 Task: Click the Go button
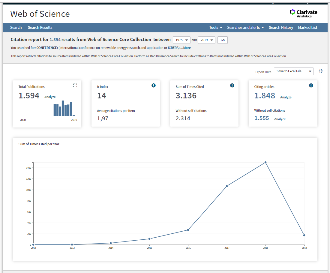pos(223,40)
